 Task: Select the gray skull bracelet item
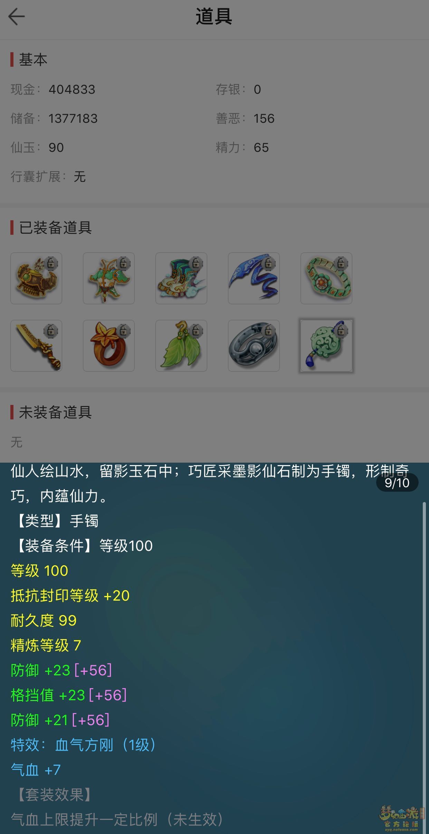(x=254, y=346)
